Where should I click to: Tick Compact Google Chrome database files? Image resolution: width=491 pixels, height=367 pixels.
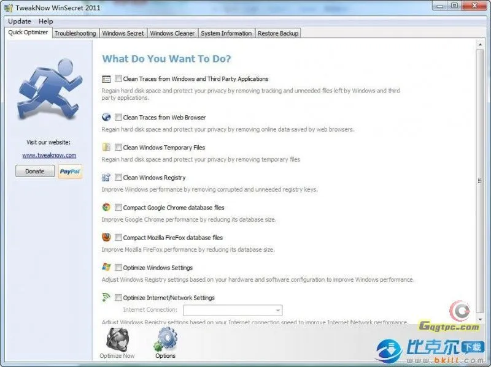tap(118, 208)
